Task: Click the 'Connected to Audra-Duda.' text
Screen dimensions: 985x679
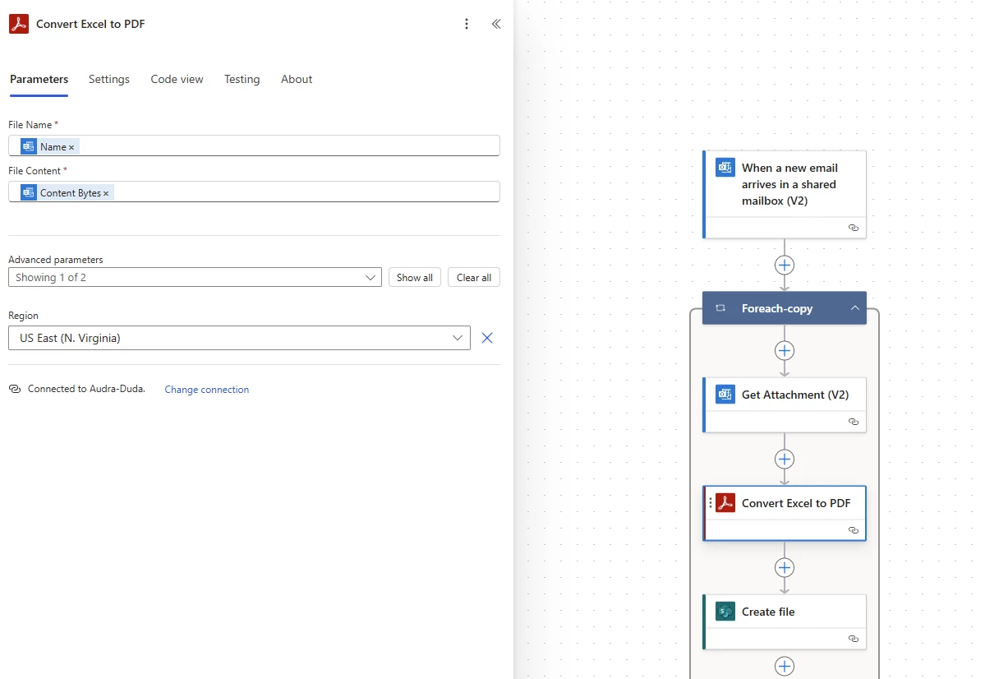Action: [x=87, y=389]
